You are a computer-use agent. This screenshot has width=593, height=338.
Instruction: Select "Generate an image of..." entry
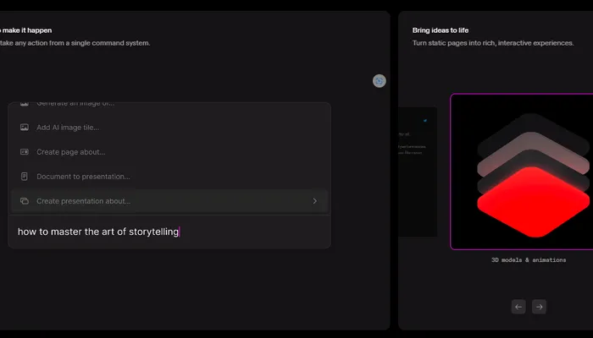[75, 105]
